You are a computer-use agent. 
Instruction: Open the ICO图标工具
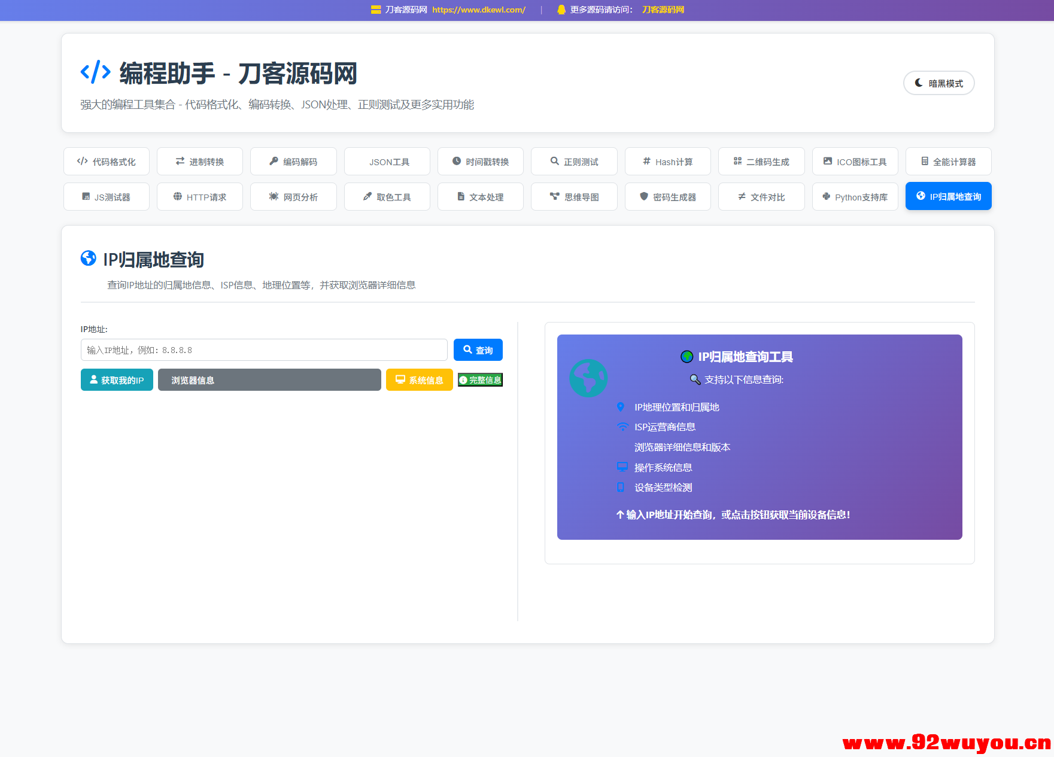pyautogui.click(x=855, y=161)
